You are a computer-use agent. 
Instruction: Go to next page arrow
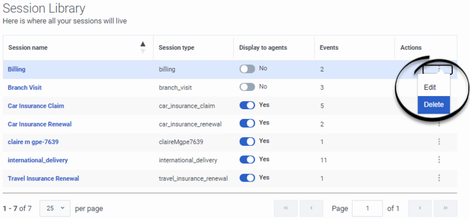click(x=420, y=208)
